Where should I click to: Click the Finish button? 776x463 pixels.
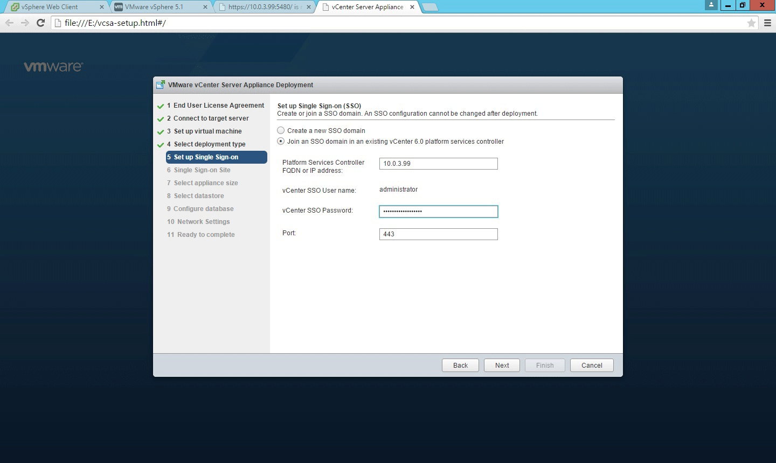coord(545,365)
